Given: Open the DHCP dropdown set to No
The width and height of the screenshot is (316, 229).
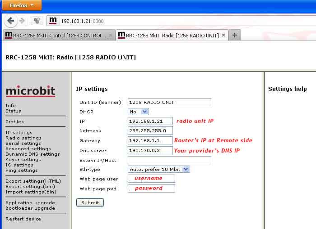Looking at the screenshot, I should (x=138, y=112).
